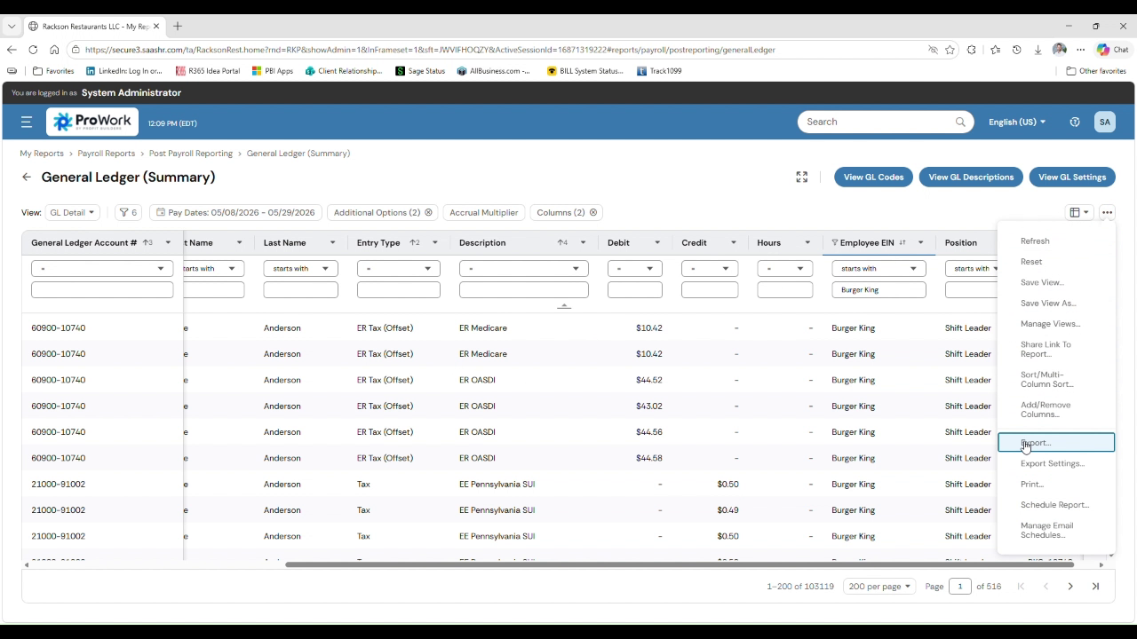Viewport: 1137px width, 639px height.
Task: Open the table layout options icon
Action: tap(1079, 212)
